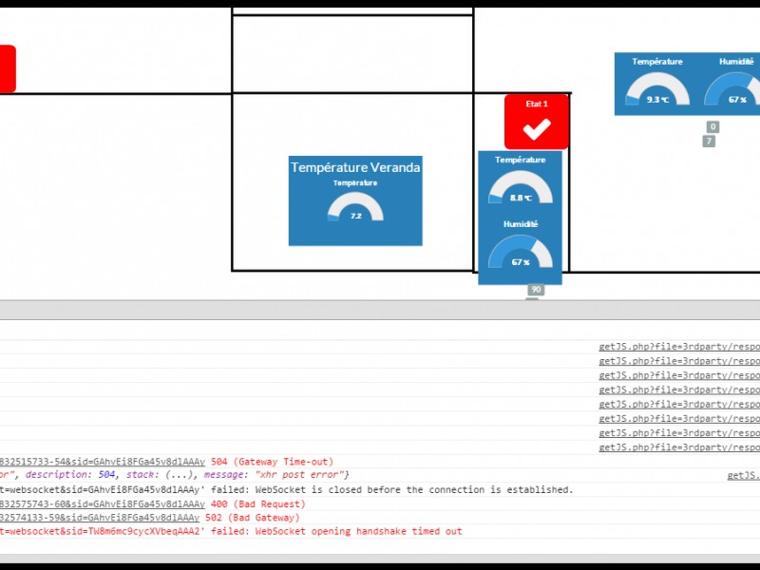
Task: Click the temperature gauge reading 9.3 °C
Action: 657,91
